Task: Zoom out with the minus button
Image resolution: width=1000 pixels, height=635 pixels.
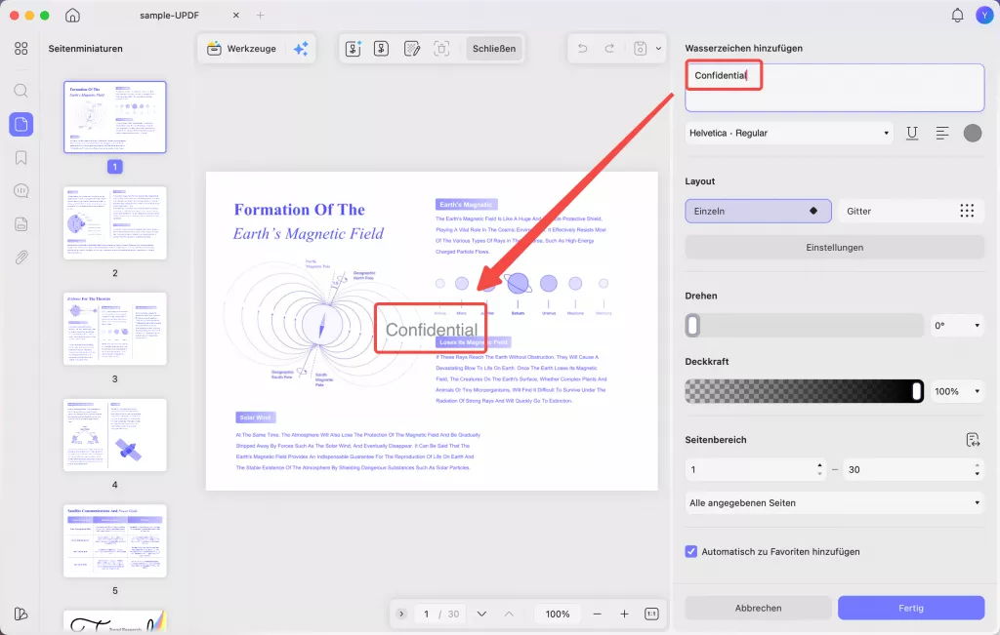Action: pos(597,614)
